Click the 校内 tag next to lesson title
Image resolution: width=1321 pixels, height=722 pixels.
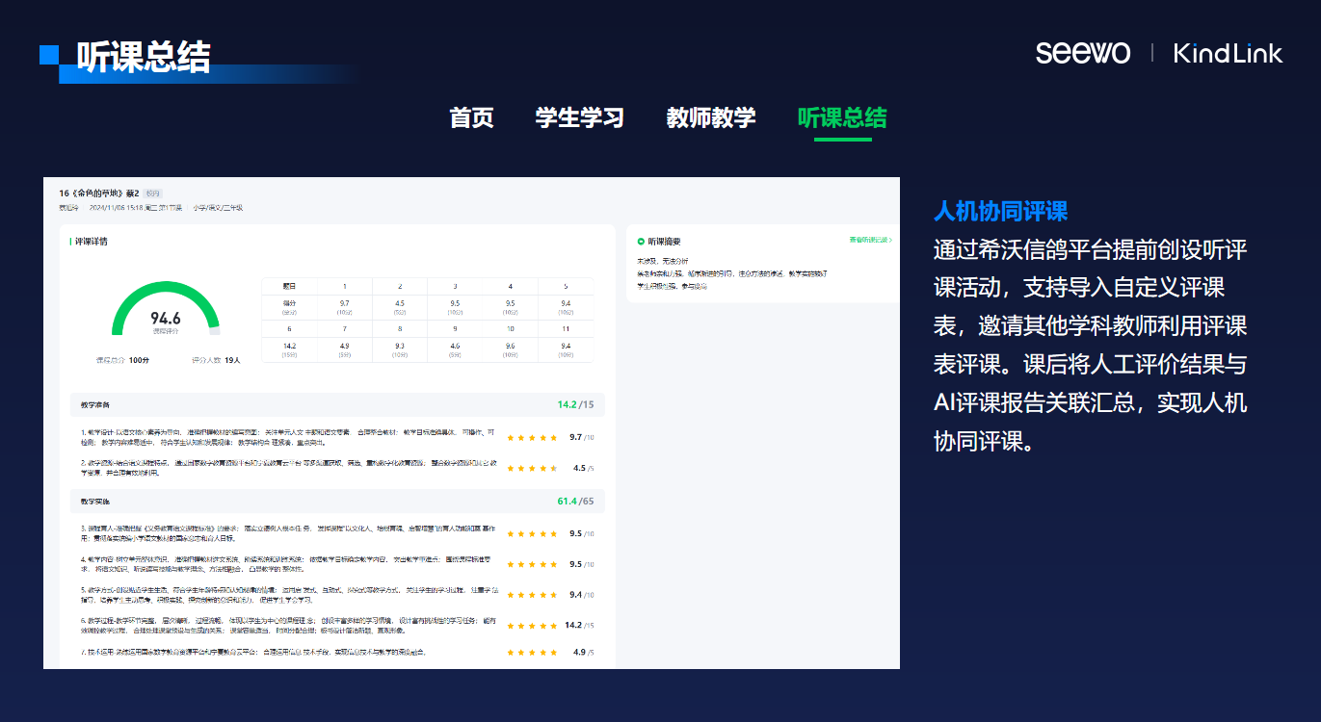click(153, 193)
